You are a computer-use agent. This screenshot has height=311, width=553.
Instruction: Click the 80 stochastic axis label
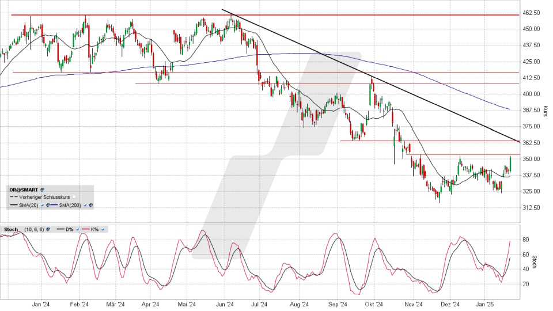pyautogui.click(x=525, y=240)
